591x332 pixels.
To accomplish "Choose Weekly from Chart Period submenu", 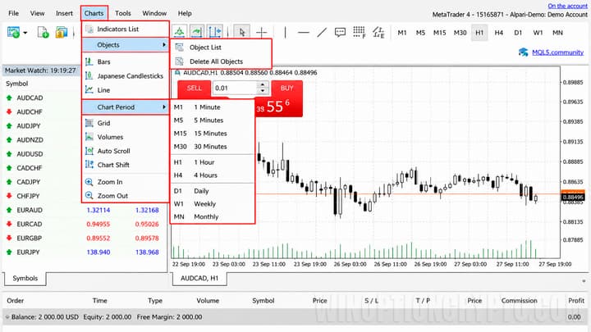I will (213, 204).
